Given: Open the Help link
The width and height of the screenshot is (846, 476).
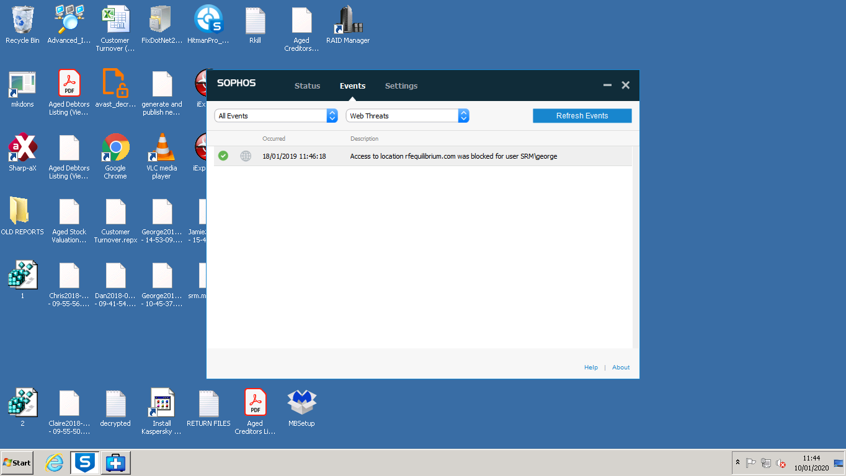Looking at the screenshot, I should coord(590,368).
